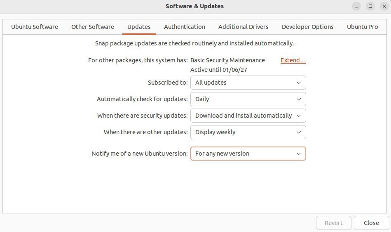Select the Authentication tab

click(x=185, y=27)
